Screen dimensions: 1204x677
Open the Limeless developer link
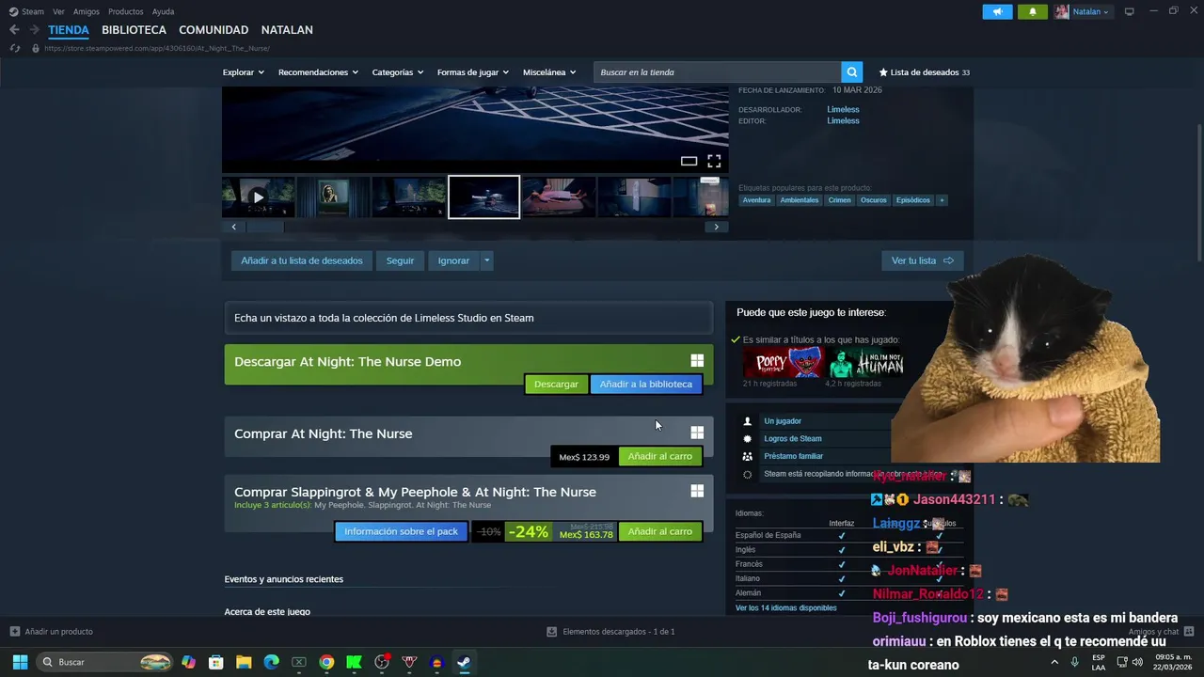point(843,109)
